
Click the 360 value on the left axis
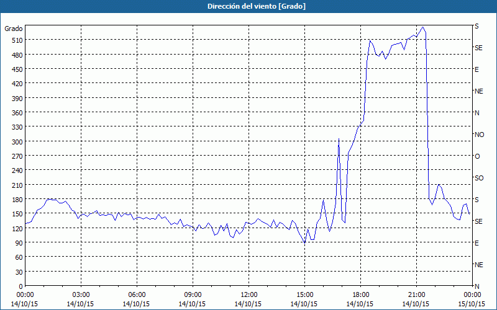click(17, 113)
